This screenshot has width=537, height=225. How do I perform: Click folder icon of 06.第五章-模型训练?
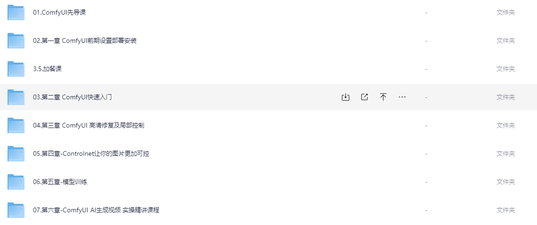tap(16, 182)
